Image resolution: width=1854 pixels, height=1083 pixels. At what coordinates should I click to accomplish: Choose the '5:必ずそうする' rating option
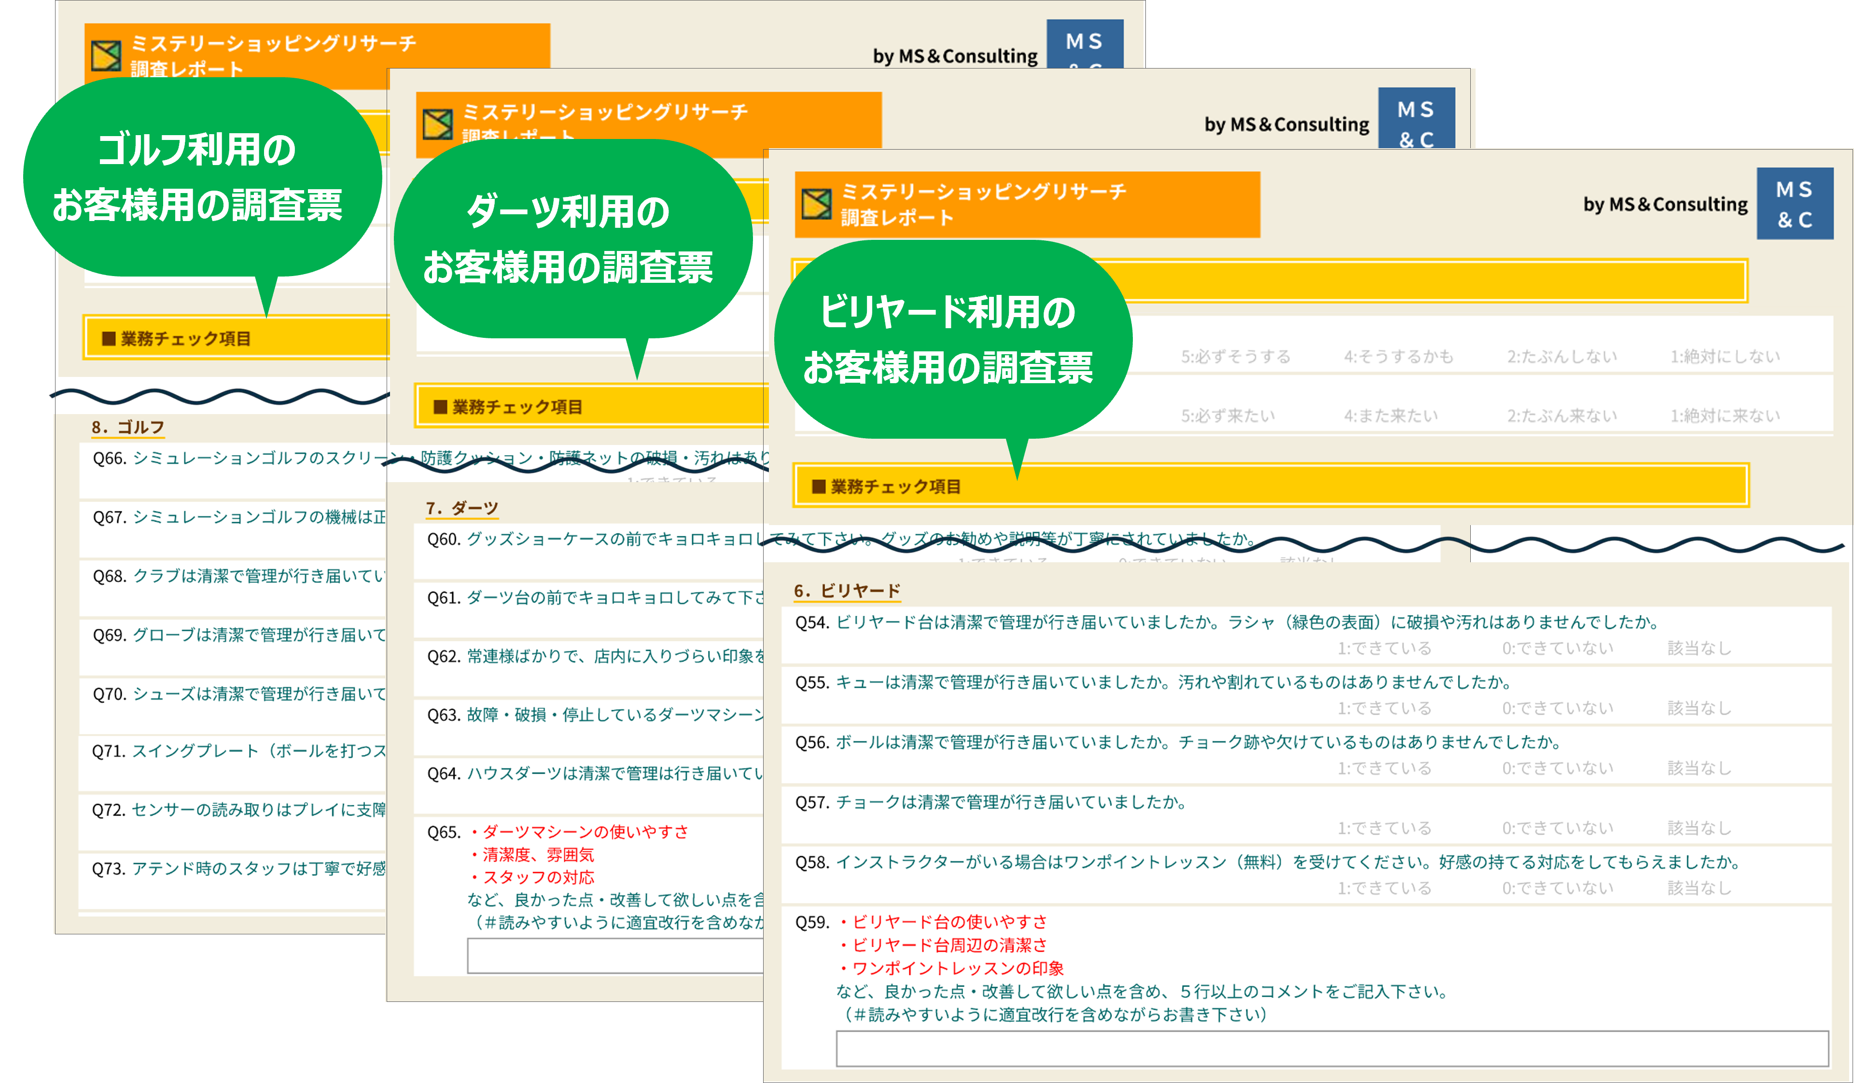coord(1236,357)
